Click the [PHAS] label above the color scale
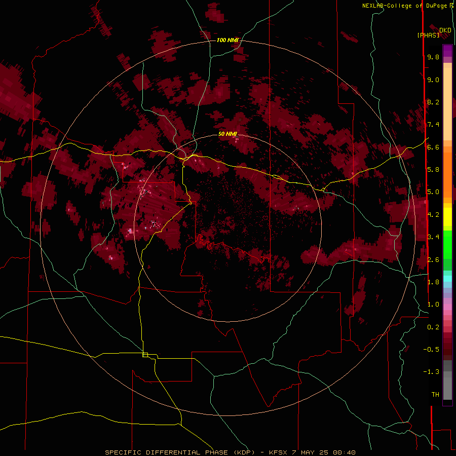456x456 pixels. [x=428, y=35]
